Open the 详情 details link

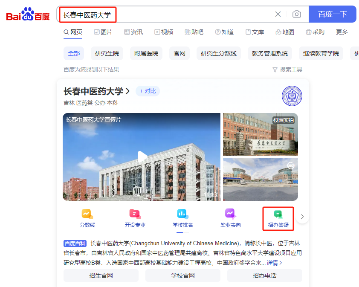[x=274, y=263]
